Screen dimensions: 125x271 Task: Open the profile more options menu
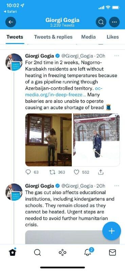point(114,22)
